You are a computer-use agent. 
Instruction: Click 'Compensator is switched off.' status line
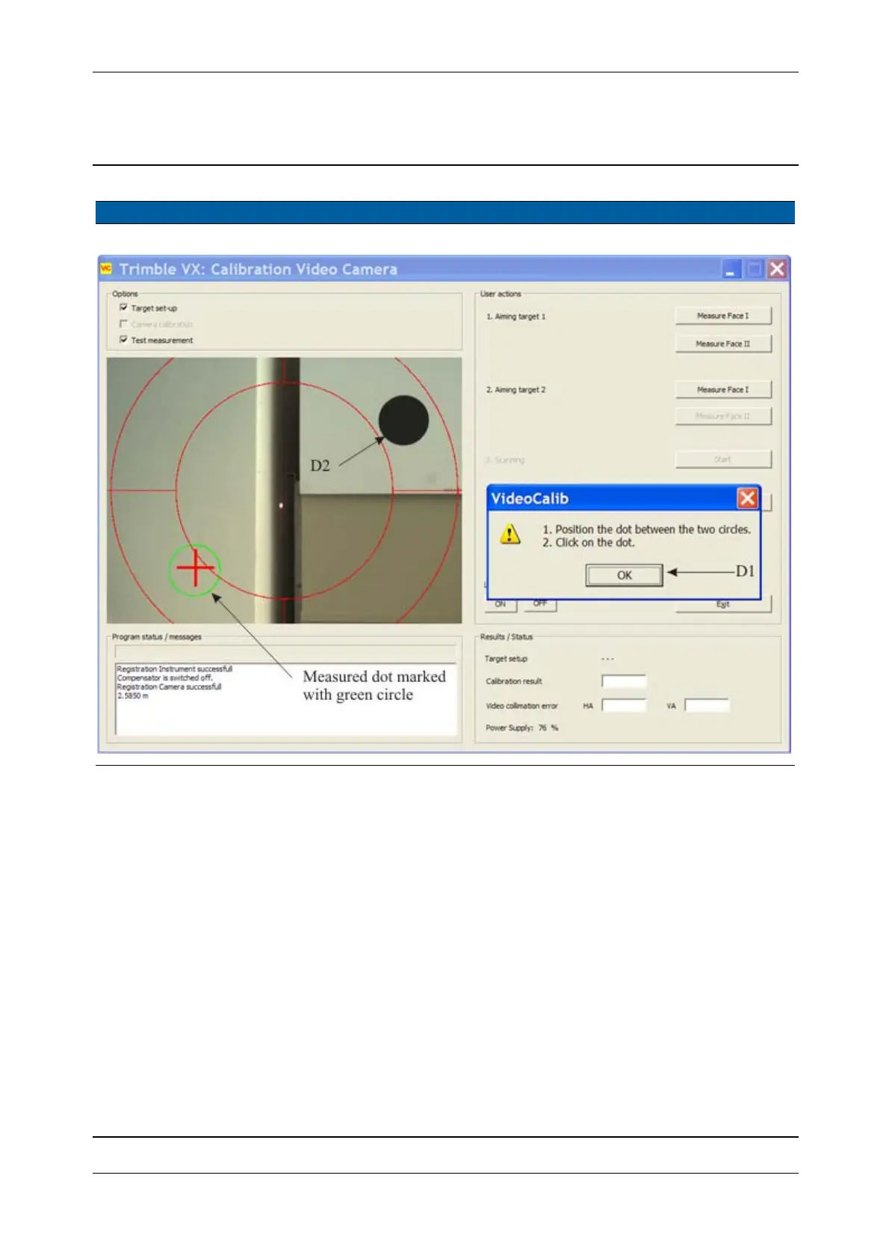coord(165,678)
